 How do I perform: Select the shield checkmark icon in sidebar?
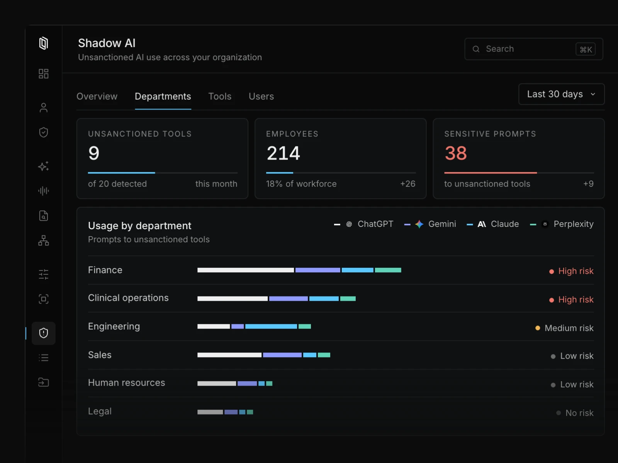[44, 132]
